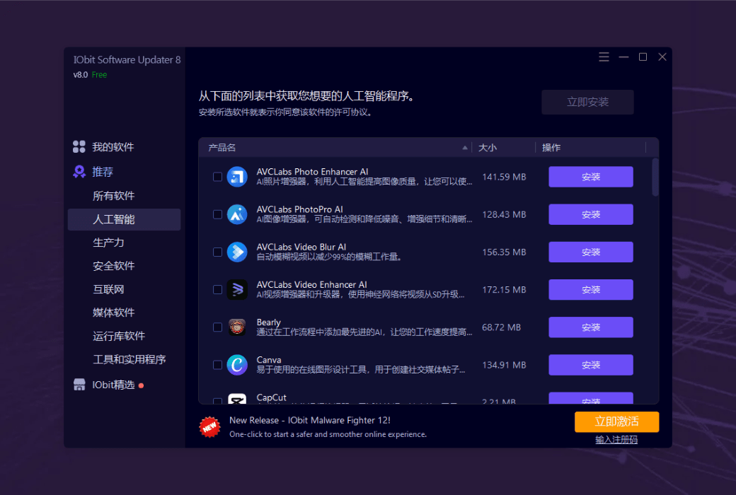This screenshot has height=495, width=736.
Task: Click the CapCut product name
Action: pyautogui.click(x=271, y=397)
